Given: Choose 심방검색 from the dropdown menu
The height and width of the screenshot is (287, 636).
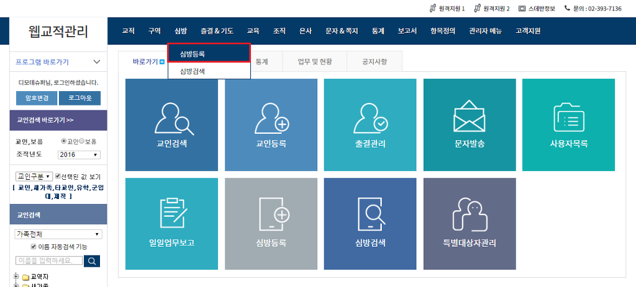Looking at the screenshot, I should [x=209, y=71].
